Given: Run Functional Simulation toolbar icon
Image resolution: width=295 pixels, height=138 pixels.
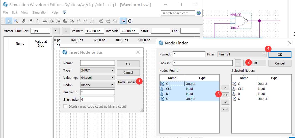Looking at the screenshot, I should [x=101, y=21].
